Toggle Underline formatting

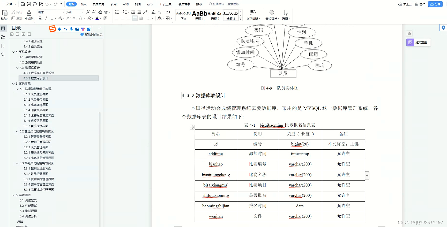[x=52, y=18]
